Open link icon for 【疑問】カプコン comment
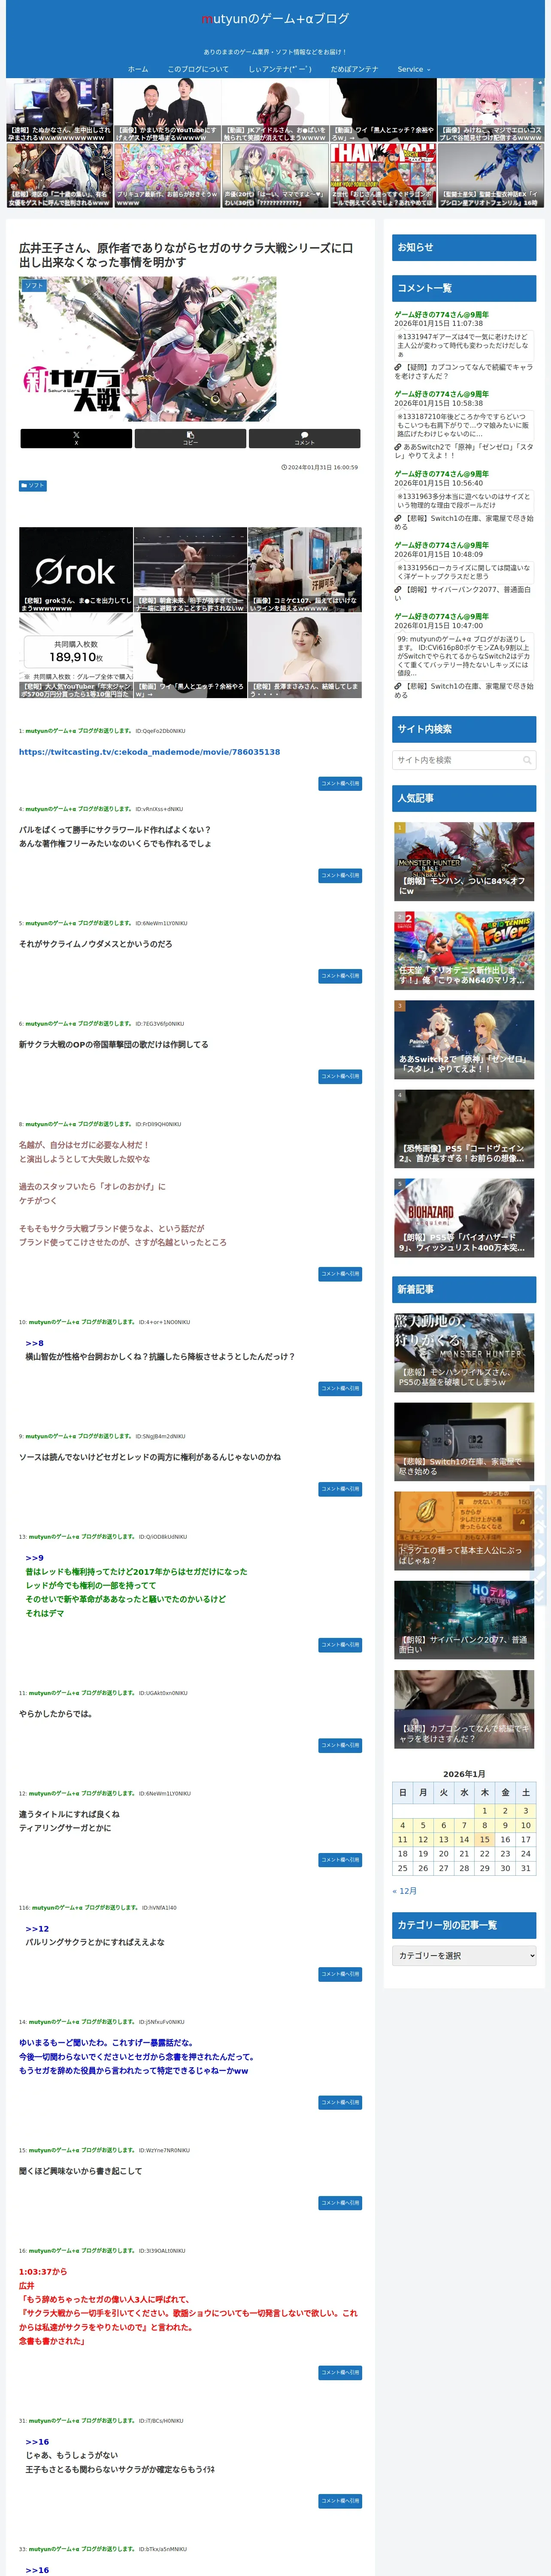The height and width of the screenshot is (2576, 551). pos(398,367)
